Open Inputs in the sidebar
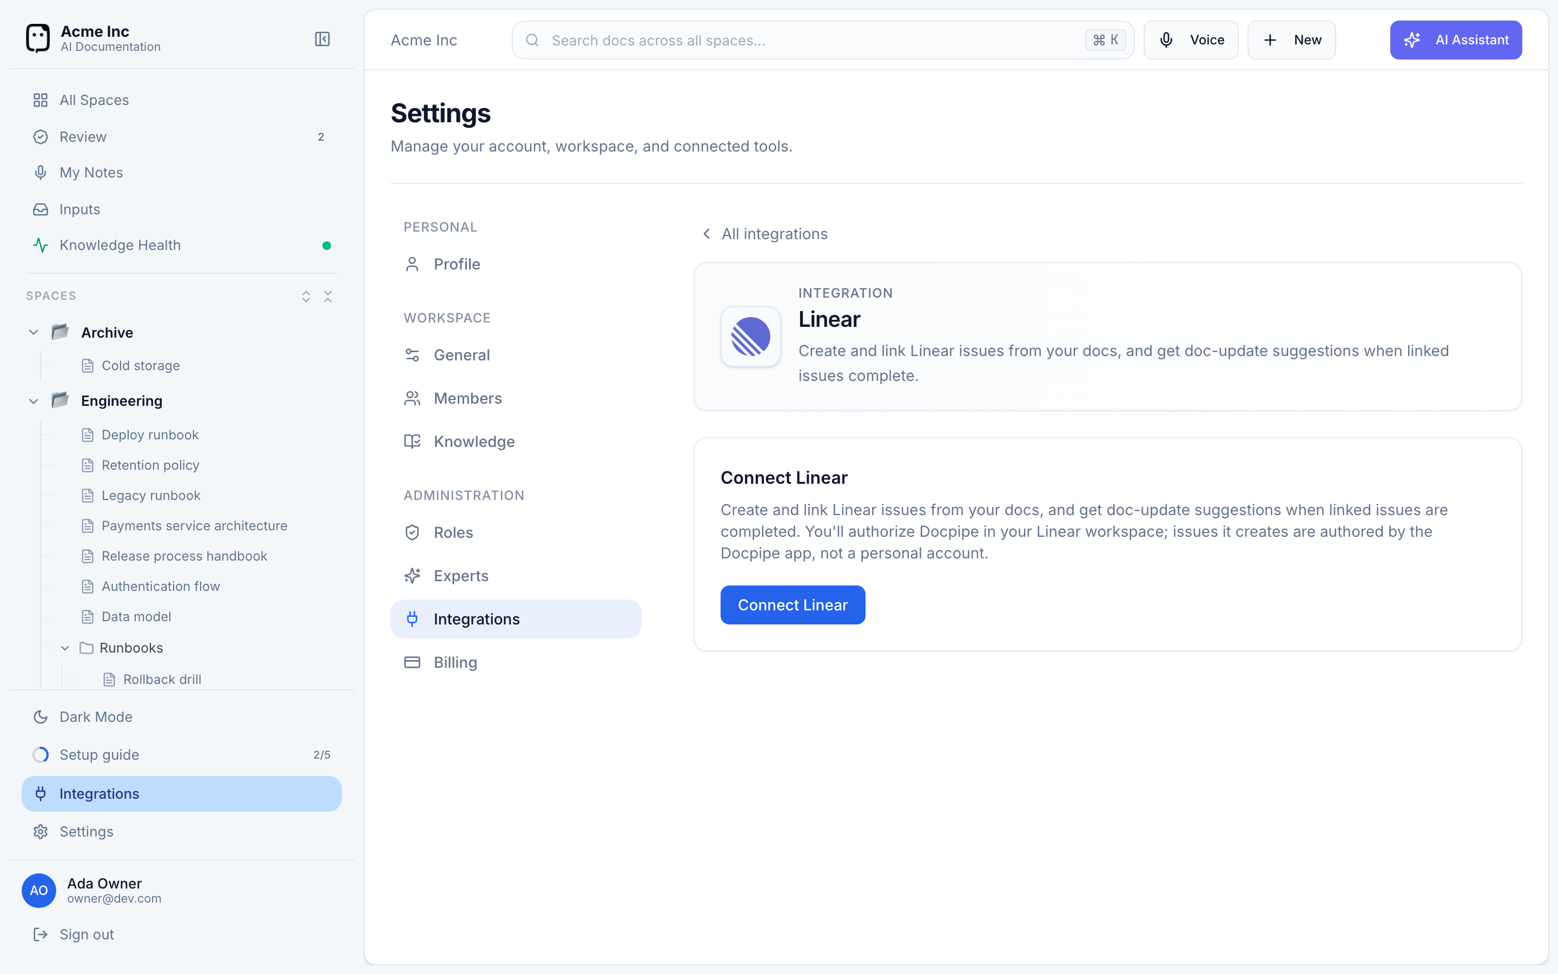This screenshot has height=974, width=1558. (x=181, y=209)
